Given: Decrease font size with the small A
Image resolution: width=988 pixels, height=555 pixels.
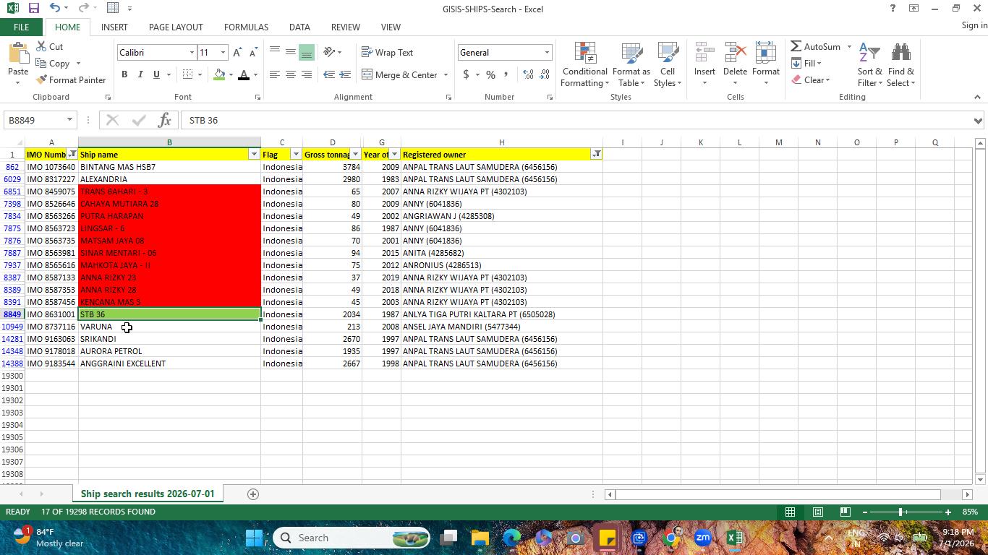Looking at the screenshot, I should click(252, 53).
